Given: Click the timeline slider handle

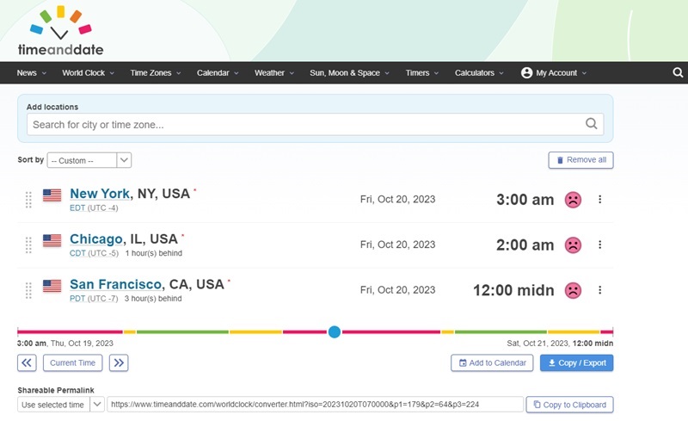Looking at the screenshot, I should point(335,331).
